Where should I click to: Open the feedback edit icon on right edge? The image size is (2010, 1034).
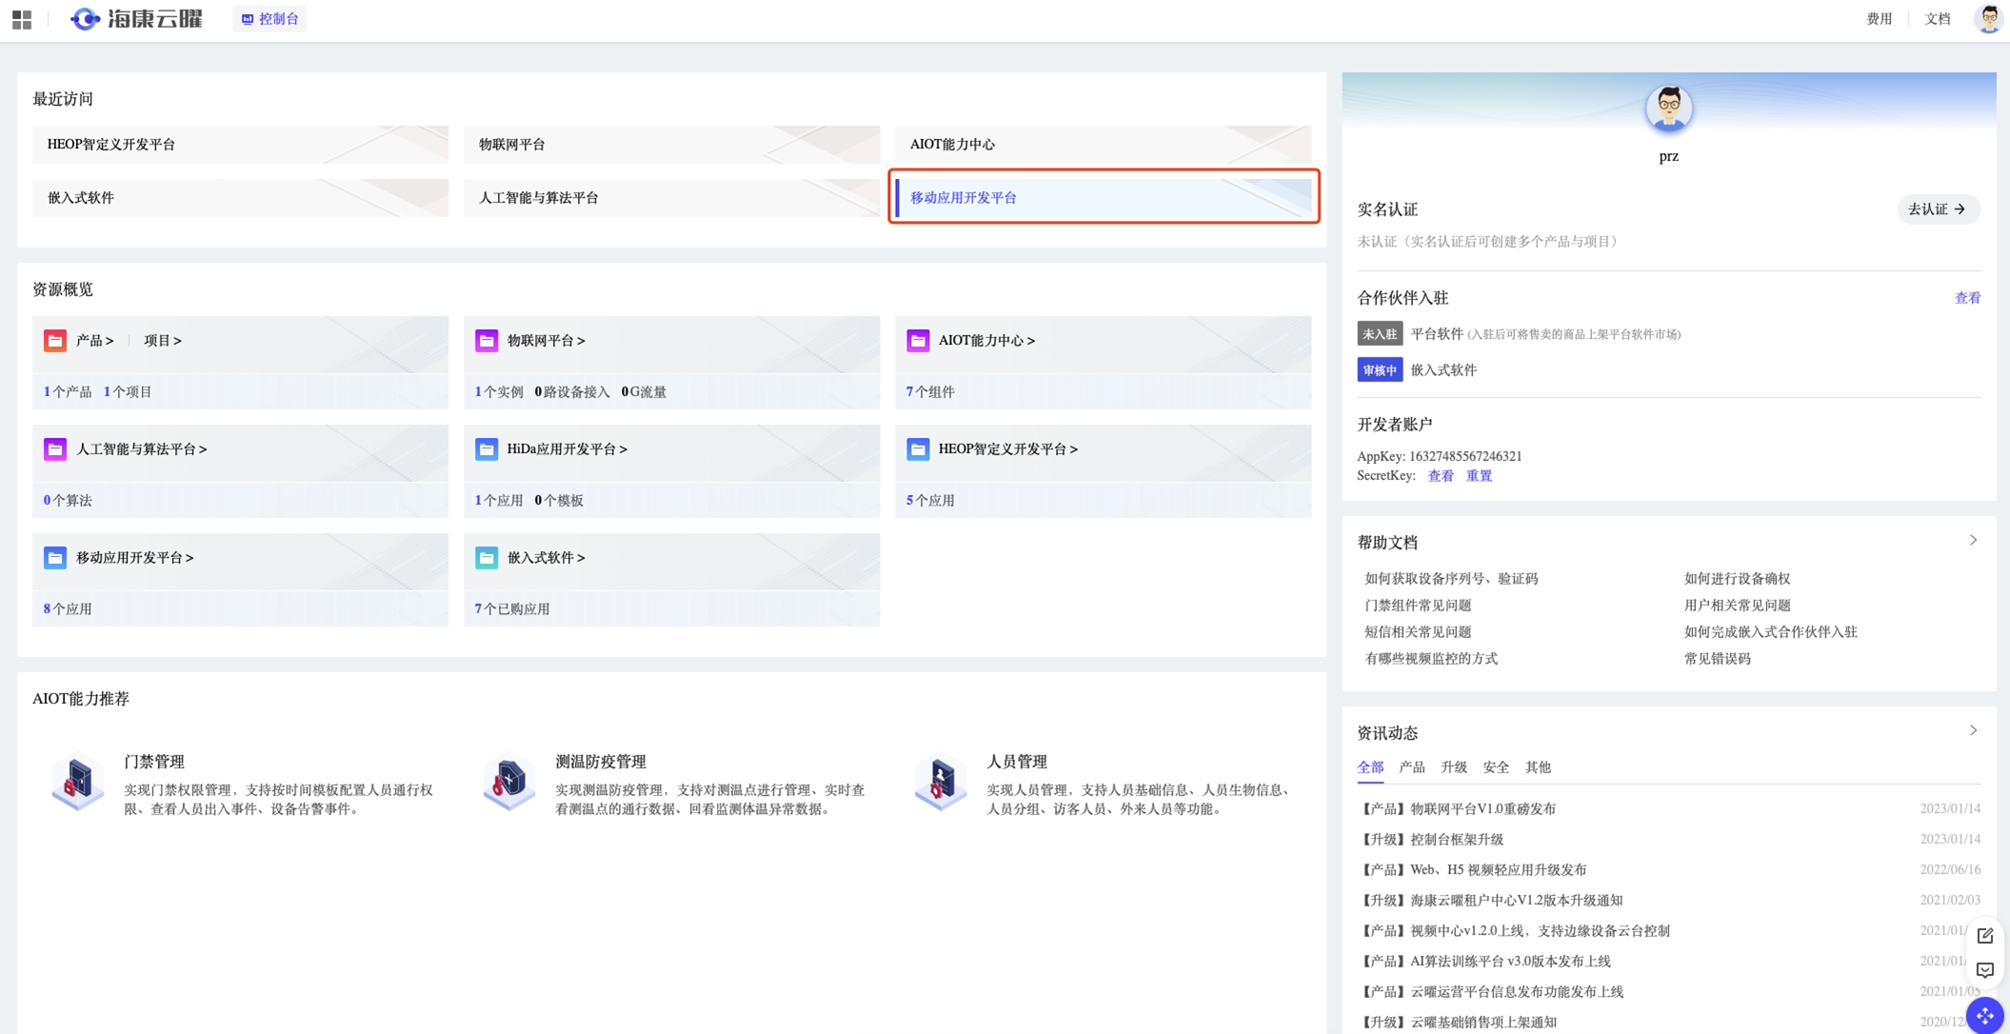[x=1984, y=936]
